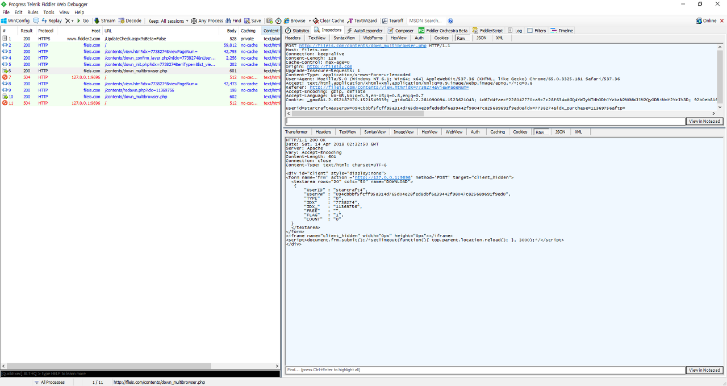Open Find sessions binoculars tool
The height and width of the screenshot is (386, 727).
[233, 20]
